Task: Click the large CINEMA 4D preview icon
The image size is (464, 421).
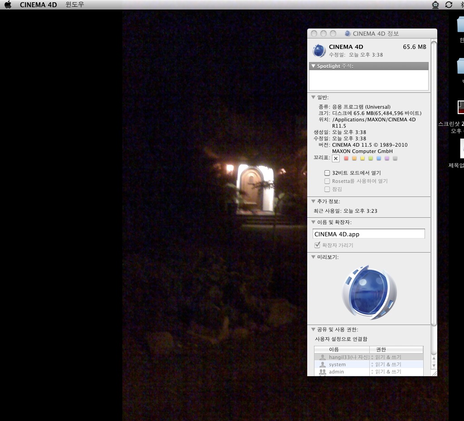Action: (x=369, y=292)
